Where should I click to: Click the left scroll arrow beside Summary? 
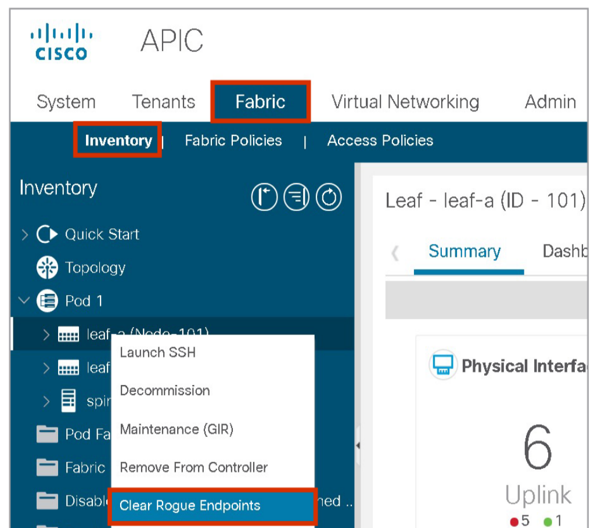tap(395, 253)
